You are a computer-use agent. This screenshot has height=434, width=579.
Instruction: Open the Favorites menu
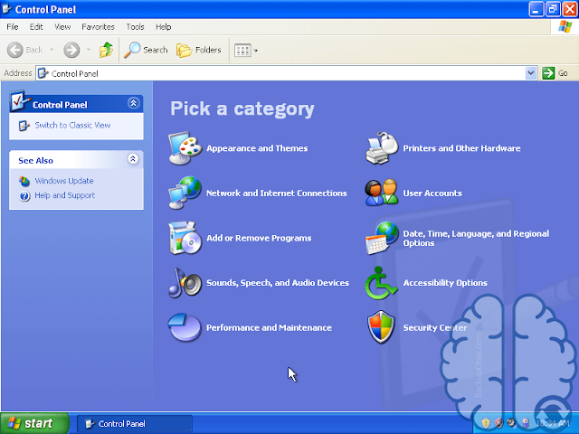click(99, 27)
